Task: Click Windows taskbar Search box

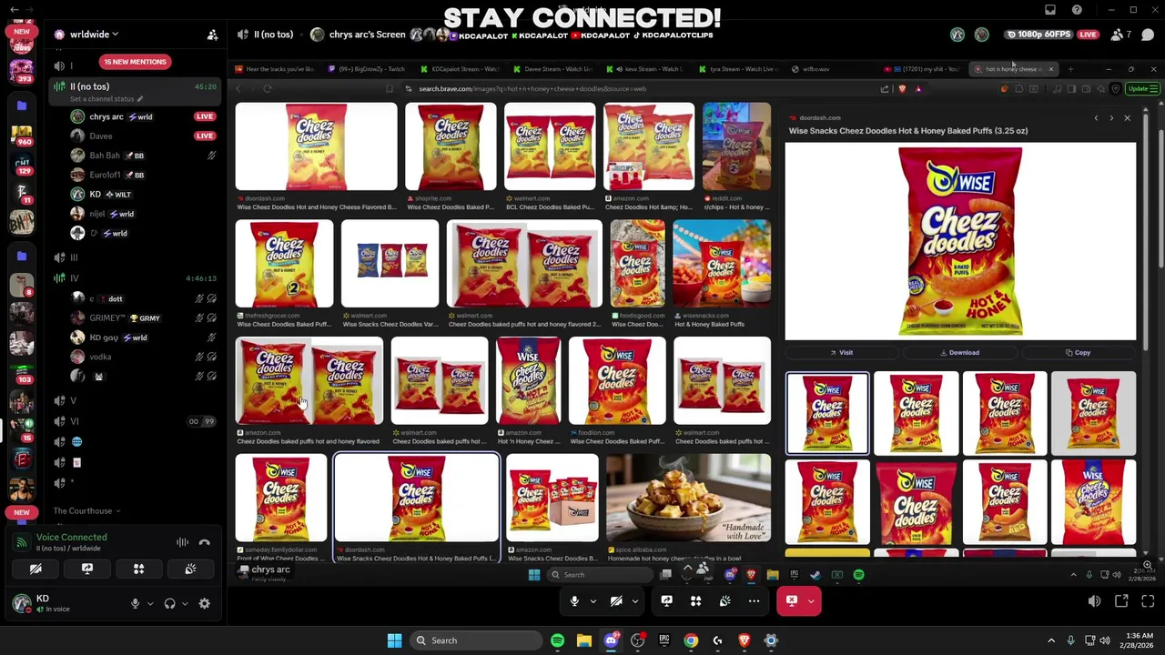Action: tap(475, 640)
